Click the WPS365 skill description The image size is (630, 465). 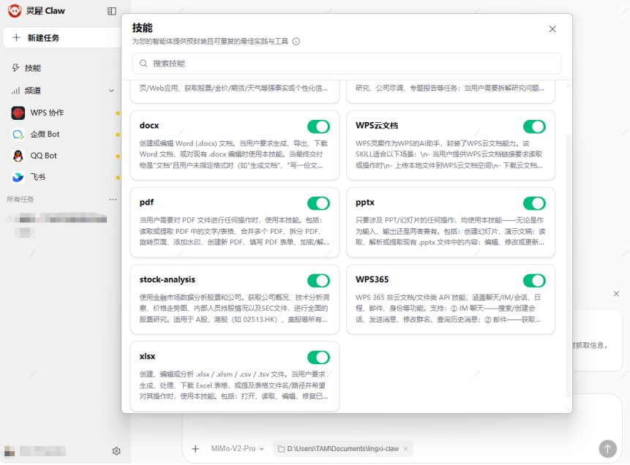pos(449,309)
